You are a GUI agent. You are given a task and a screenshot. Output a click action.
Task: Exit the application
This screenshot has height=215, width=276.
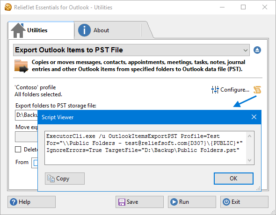pos(244,202)
